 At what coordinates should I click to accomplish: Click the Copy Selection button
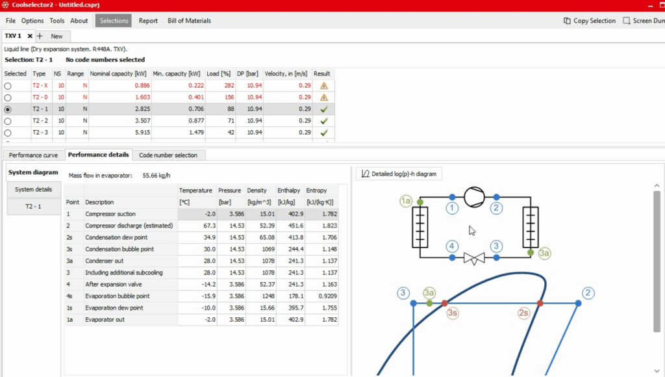pos(590,20)
